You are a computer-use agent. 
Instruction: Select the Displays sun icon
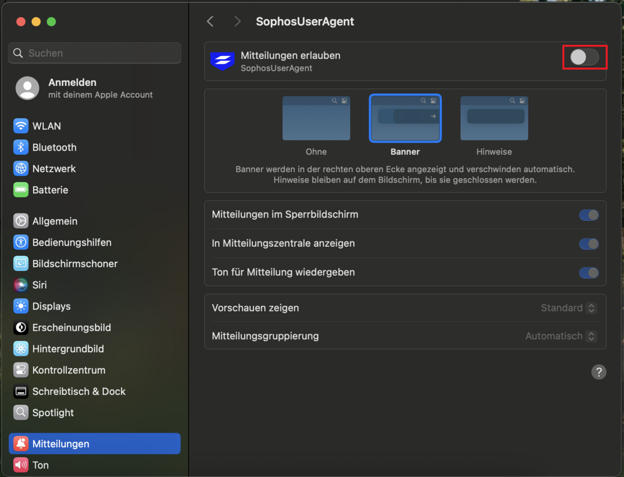tap(21, 306)
